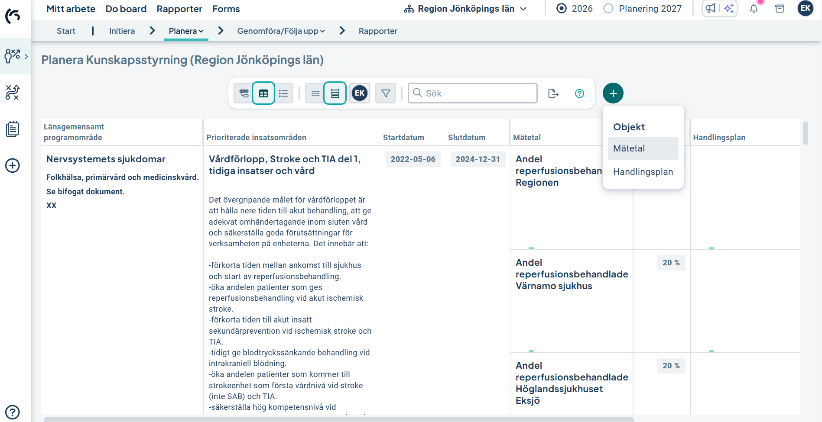This screenshot has width=822, height=422.
Task: Expand Genomföra/Följa upp dropdown
Action: 281,31
